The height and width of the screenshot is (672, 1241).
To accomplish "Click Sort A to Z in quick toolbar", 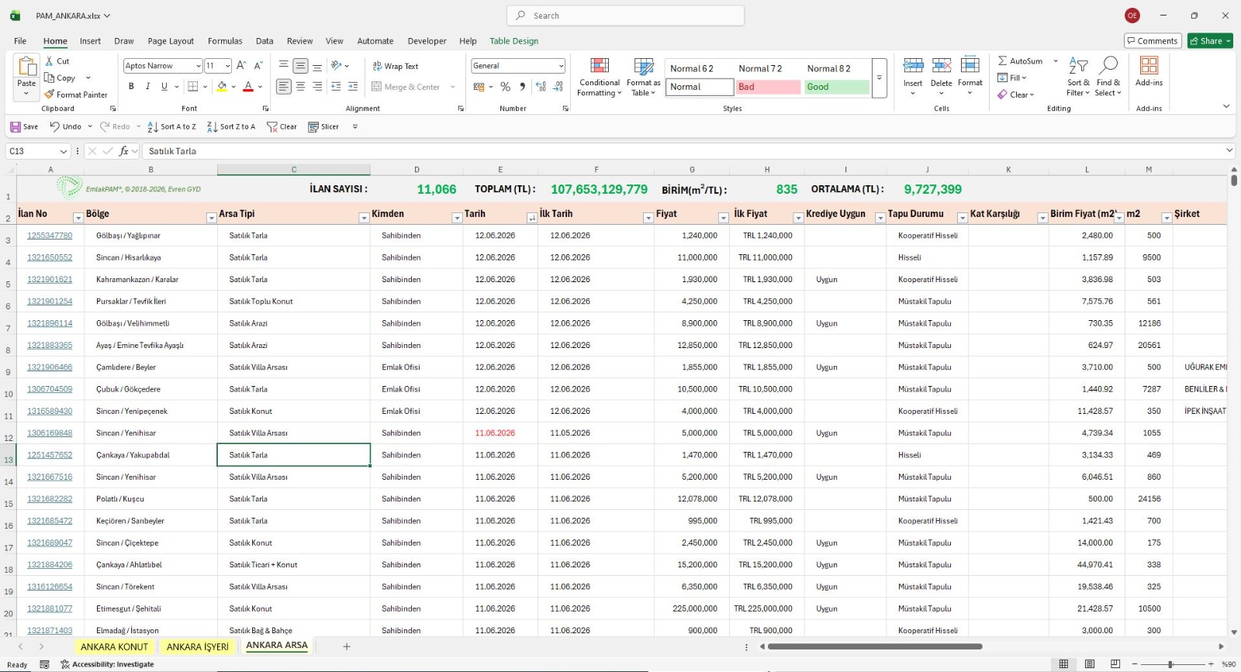I will tap(171, 126).
